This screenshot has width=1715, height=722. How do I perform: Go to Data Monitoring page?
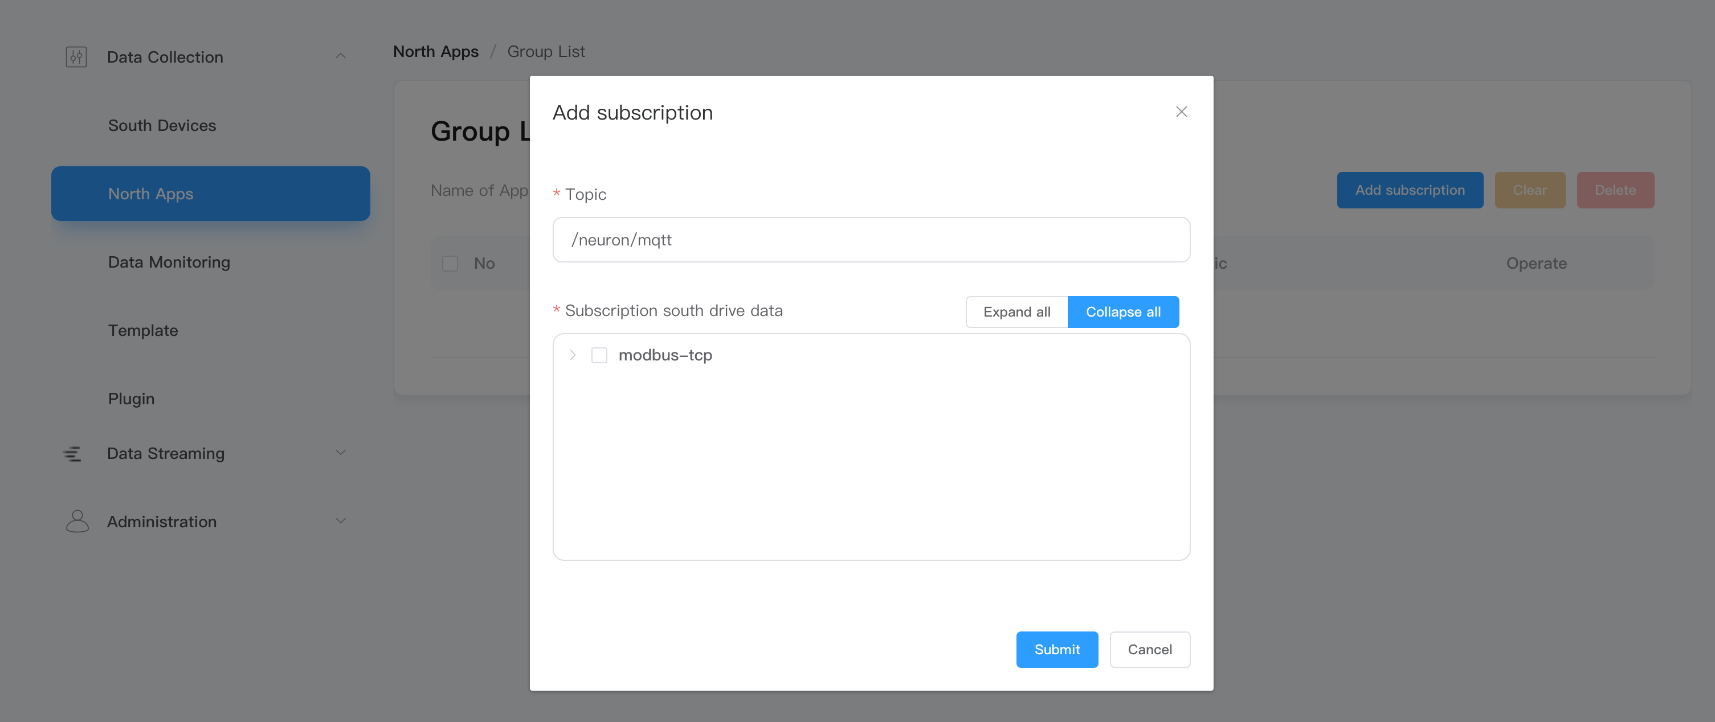coord(169,262)
